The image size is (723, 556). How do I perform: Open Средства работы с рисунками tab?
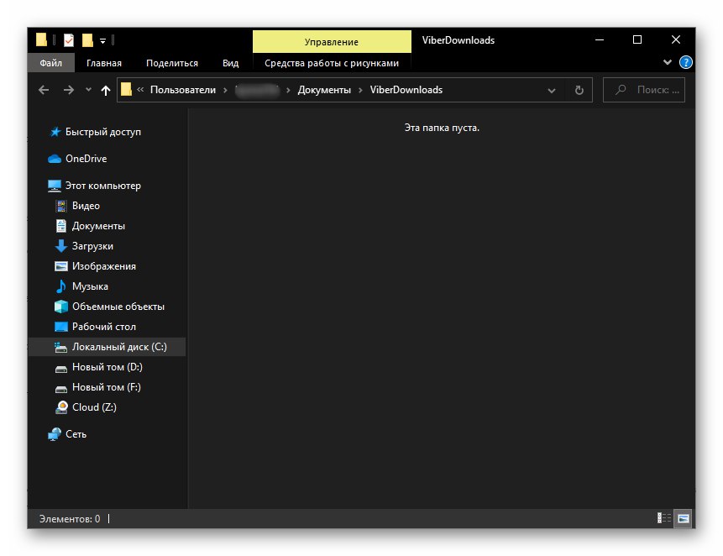pos(332,63)
